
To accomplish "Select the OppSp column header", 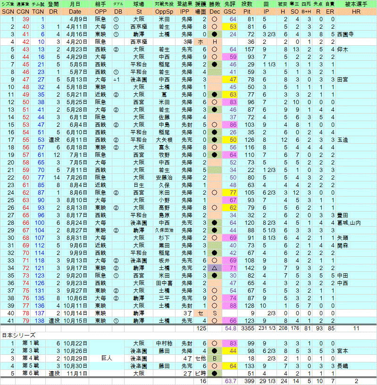I will 164,11.
